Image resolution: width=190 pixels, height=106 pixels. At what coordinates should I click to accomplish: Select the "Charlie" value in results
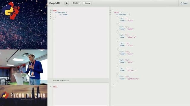coord(132,37)
